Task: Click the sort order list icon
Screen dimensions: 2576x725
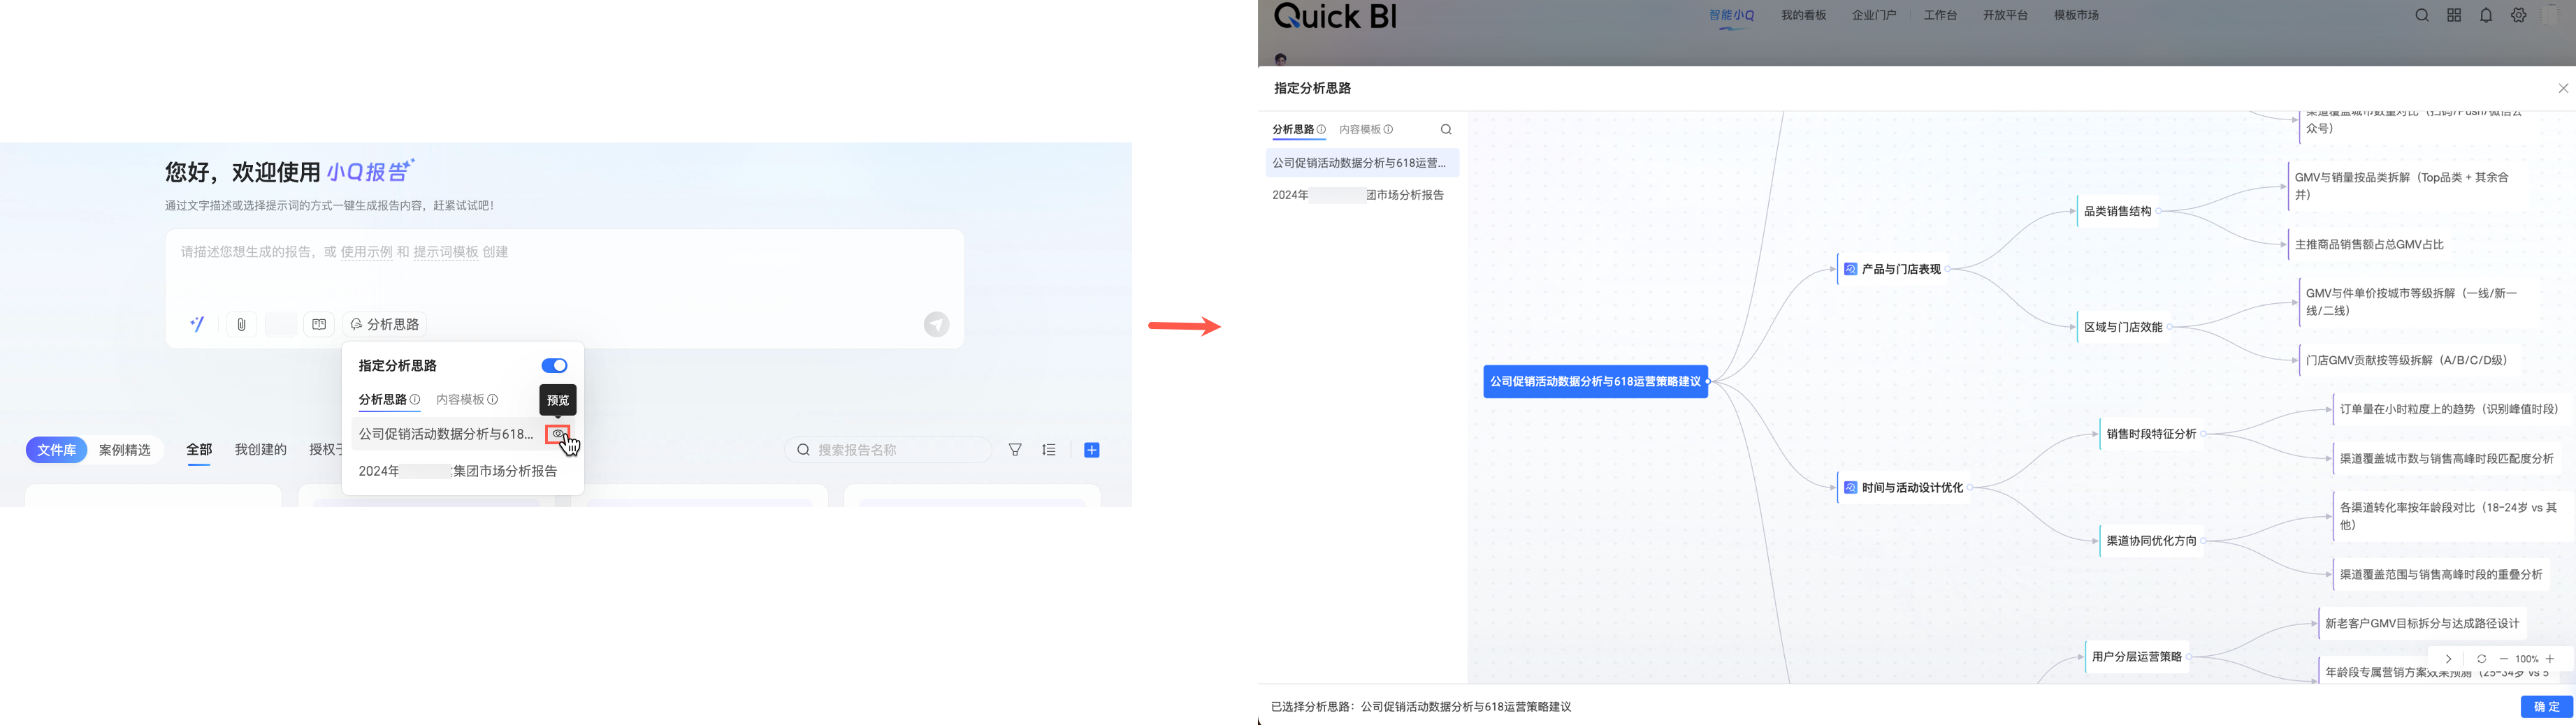Action: [1049, 450]
